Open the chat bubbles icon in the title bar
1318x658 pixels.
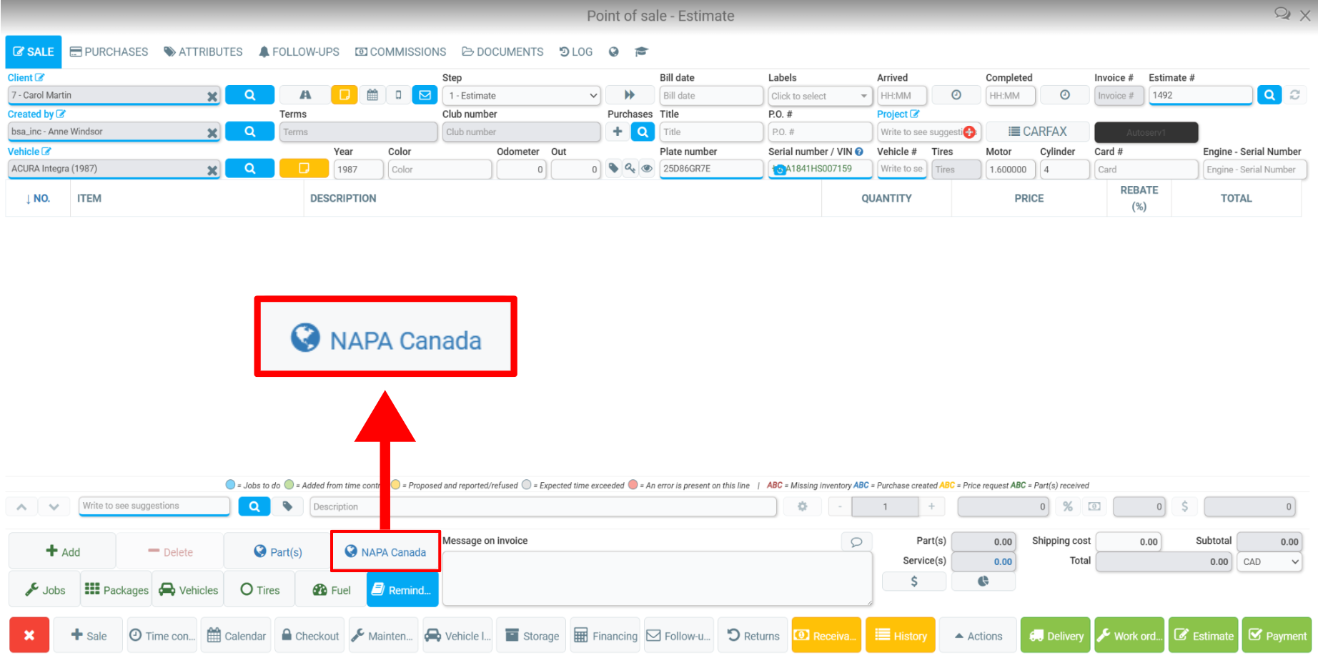tap(1282, 14)
